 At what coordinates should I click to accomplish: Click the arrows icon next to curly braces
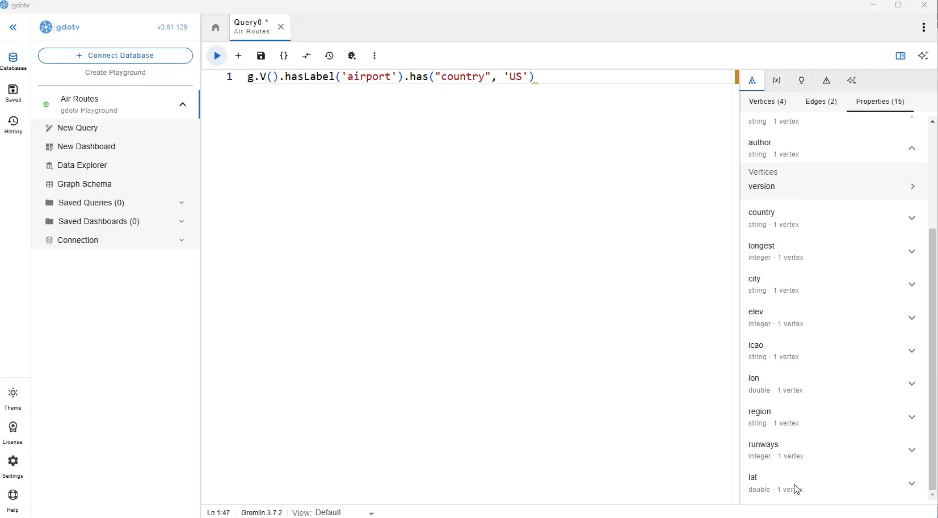[306, 56]
